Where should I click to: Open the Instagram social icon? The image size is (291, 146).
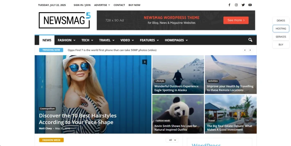click(236, 5)
